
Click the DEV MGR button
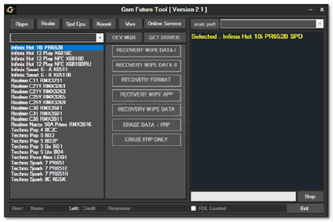123,37
